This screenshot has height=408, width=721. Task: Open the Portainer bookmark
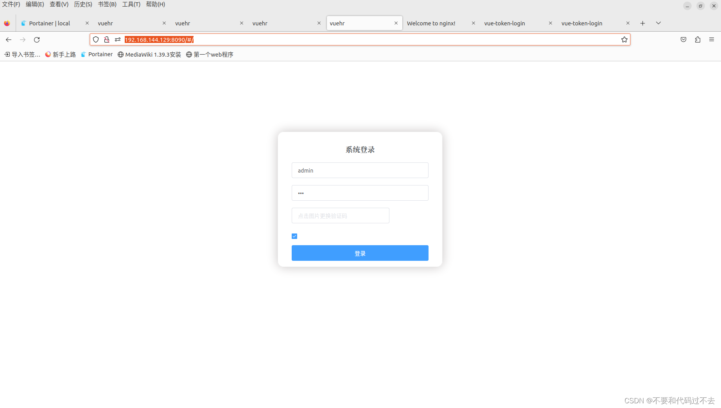(x=97, y=54)
